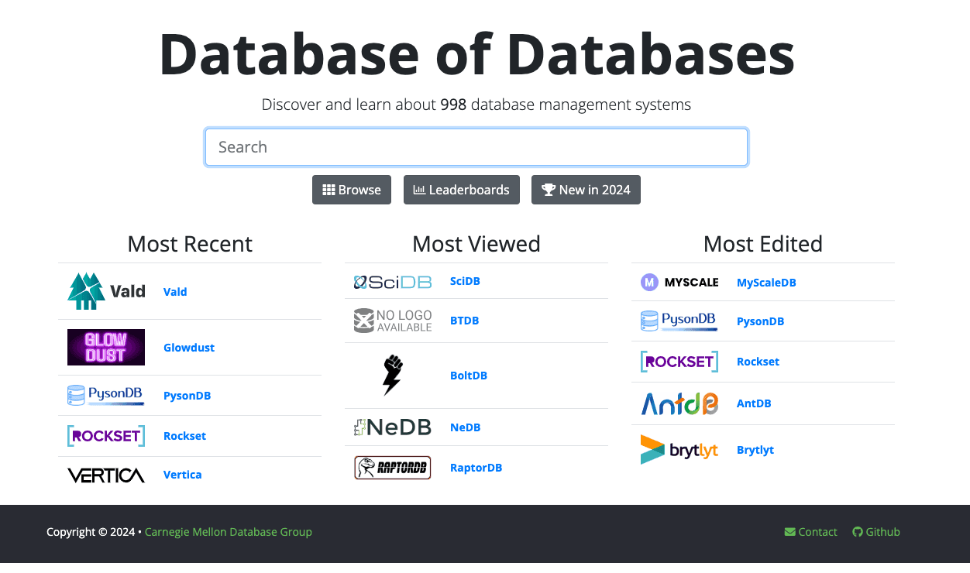Click the Vertica logo image

pyautogui.click(x=106, y=475)
